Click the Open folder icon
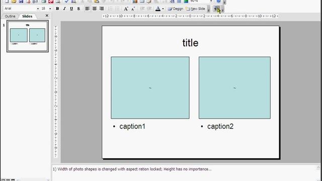Screen dimensions: 322x181 [14, 2]
